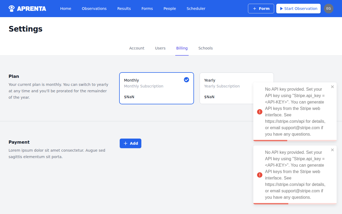Open the Schools tab
Image resolution: width=342 pixels, height=214 pixels.
click(x=205, y=48)
